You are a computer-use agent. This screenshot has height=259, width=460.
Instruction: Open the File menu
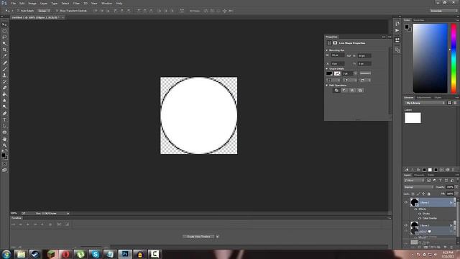coord(14,3)
